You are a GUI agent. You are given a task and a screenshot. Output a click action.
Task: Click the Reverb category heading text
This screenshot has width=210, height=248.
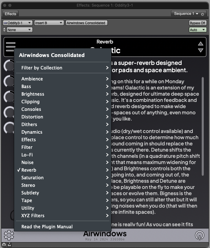(105, 42)
